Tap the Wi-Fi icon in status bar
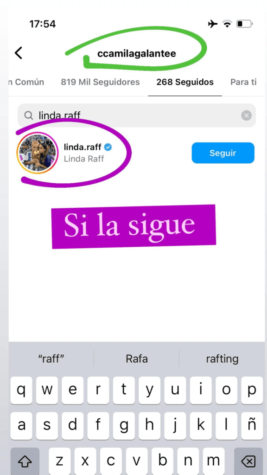The width and height of the screenshot is (267, 475). pos(227,24)
